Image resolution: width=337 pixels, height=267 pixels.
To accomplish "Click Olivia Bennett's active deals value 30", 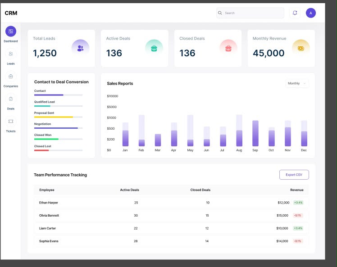I will coord(136,216).
